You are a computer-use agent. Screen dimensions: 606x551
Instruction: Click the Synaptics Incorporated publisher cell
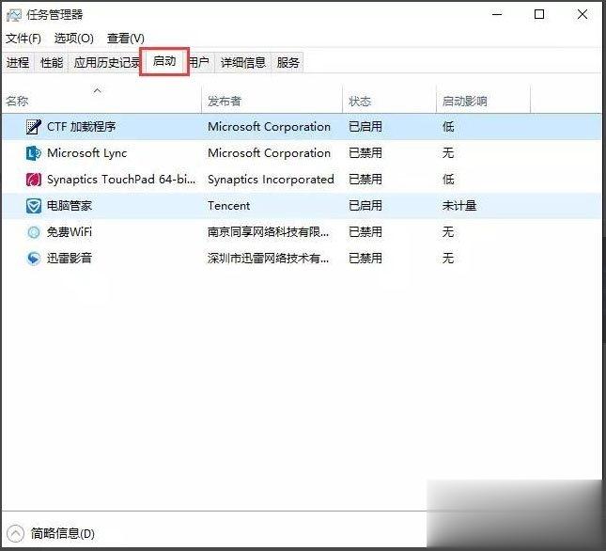click(x=271, y=180)
